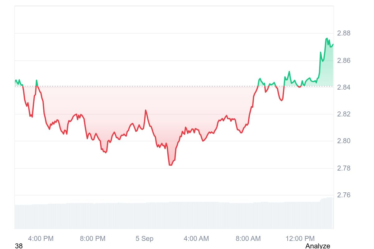Click the 2.80 price axis label

pyautogui.click(x=344, y=141)
